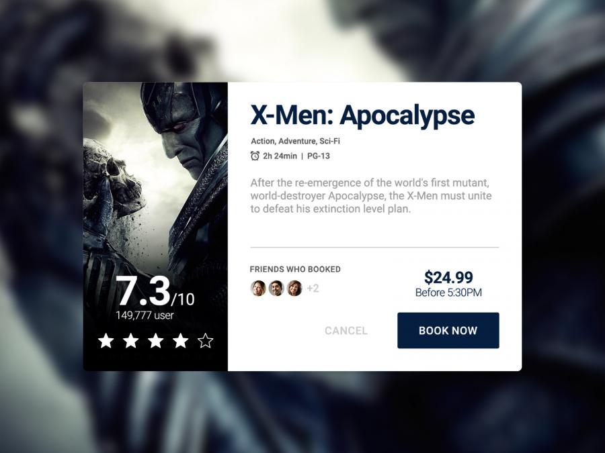Click the $24.99 price

(448, 277)
